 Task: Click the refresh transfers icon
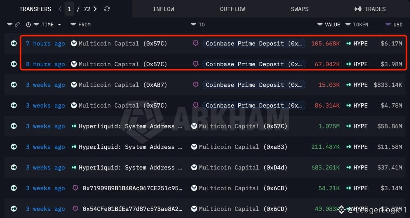107,9
